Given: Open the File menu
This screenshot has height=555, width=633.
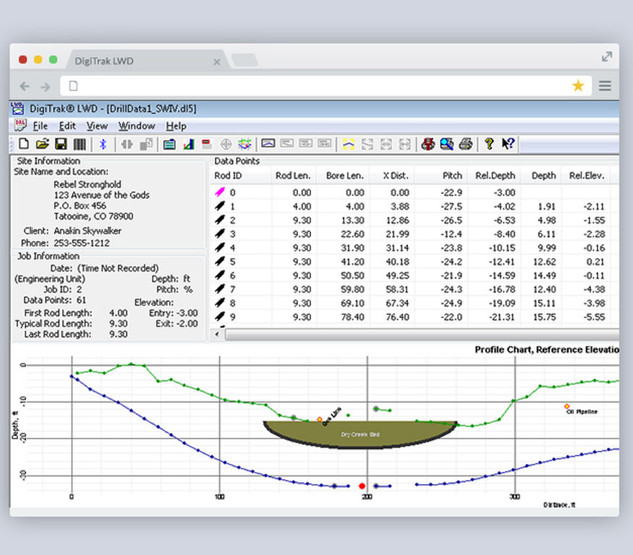Looking at the screenshot, I should coord(40,126).
